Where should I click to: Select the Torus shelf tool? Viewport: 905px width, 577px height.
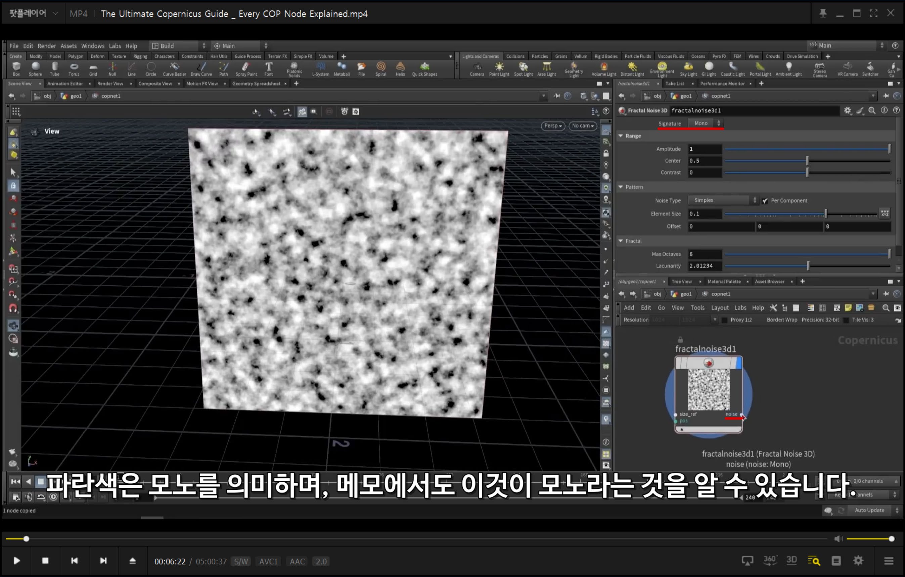coord(74,69)
